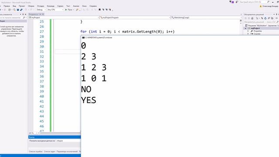Click the Пуск start debugging button
This screenshot has width=279, height=157.
click(69, 10)
